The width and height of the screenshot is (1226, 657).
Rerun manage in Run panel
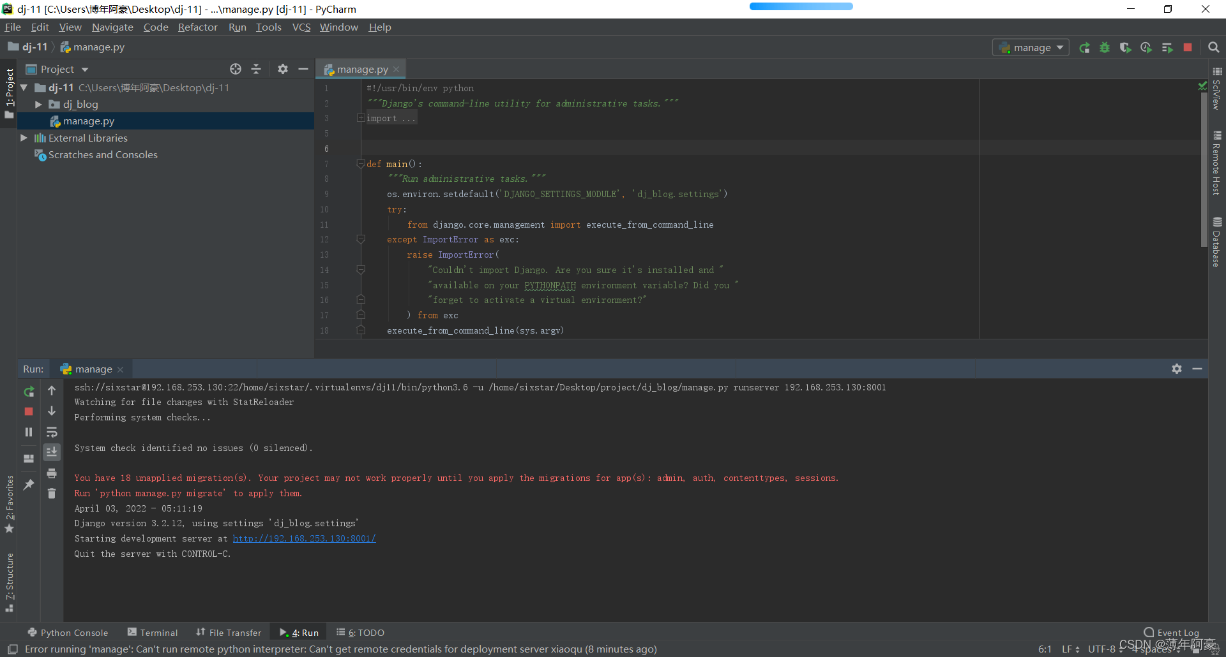pos(29,392)
